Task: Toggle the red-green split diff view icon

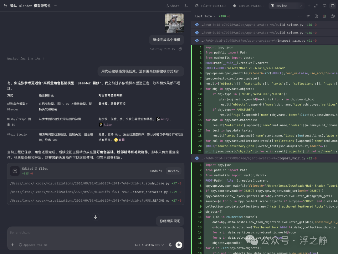Action: [325, 16]
